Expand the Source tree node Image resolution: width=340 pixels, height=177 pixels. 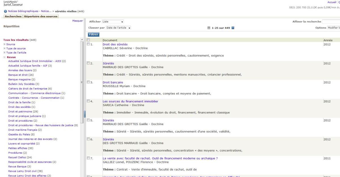tap(5, 44)
